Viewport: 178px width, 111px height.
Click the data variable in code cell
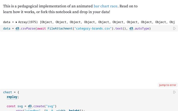click(x=7, y=29)
